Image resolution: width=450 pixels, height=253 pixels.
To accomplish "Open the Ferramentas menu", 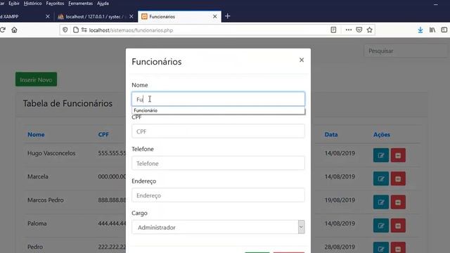I will point(80,4).
